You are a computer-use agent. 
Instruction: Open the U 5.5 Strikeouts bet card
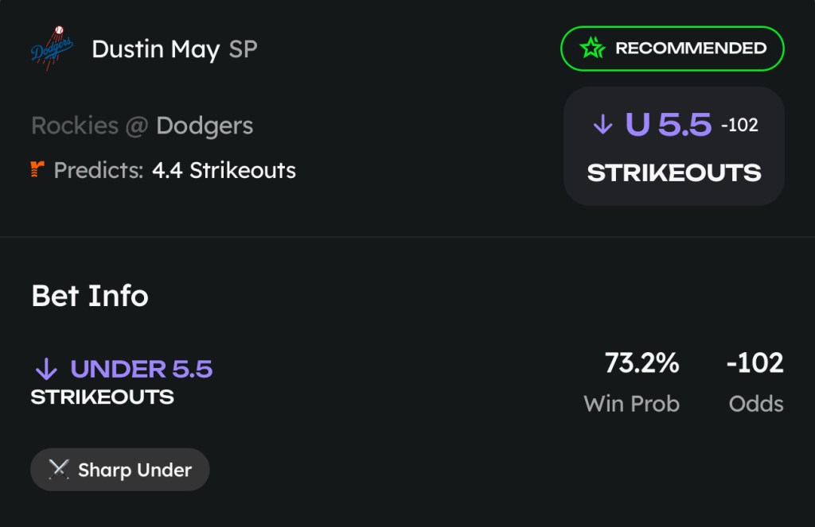[x=673, y=146]
